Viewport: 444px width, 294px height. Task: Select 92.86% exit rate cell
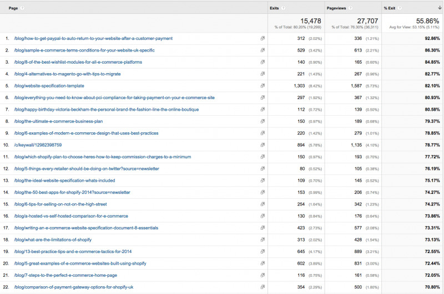432,38
